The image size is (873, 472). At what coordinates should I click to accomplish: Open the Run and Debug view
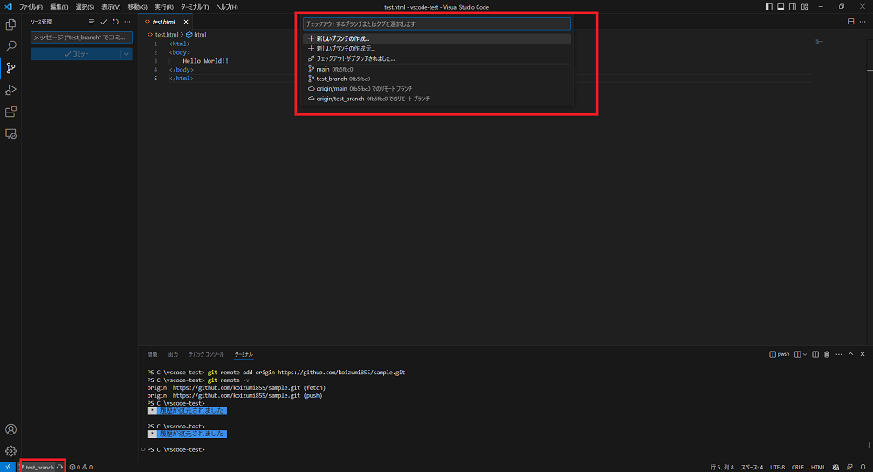coord(11,90)
